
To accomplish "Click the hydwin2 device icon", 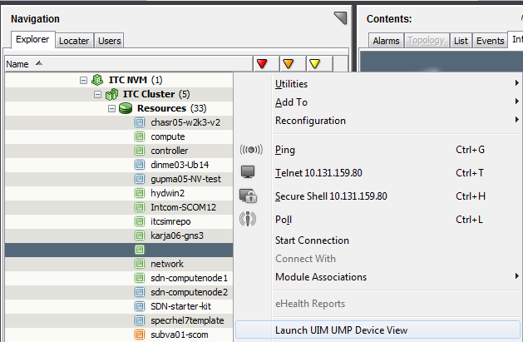I will click(140, 193).
